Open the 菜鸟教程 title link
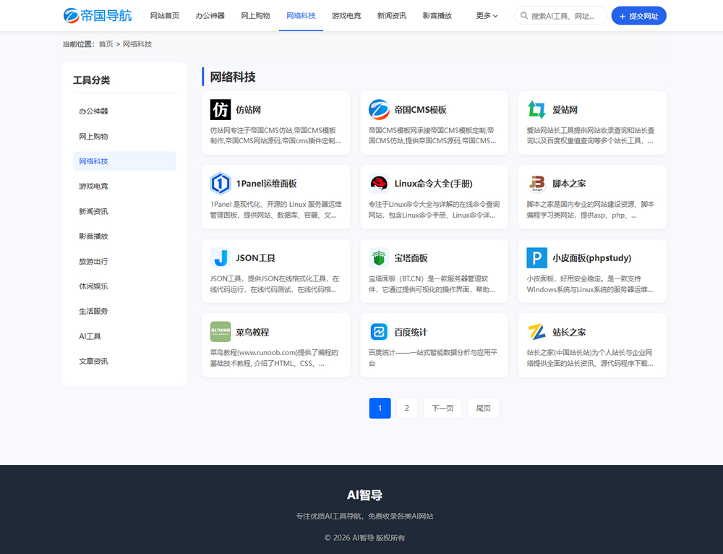Image resolution: width=723 pixels, height=554 pixels. 252,332
